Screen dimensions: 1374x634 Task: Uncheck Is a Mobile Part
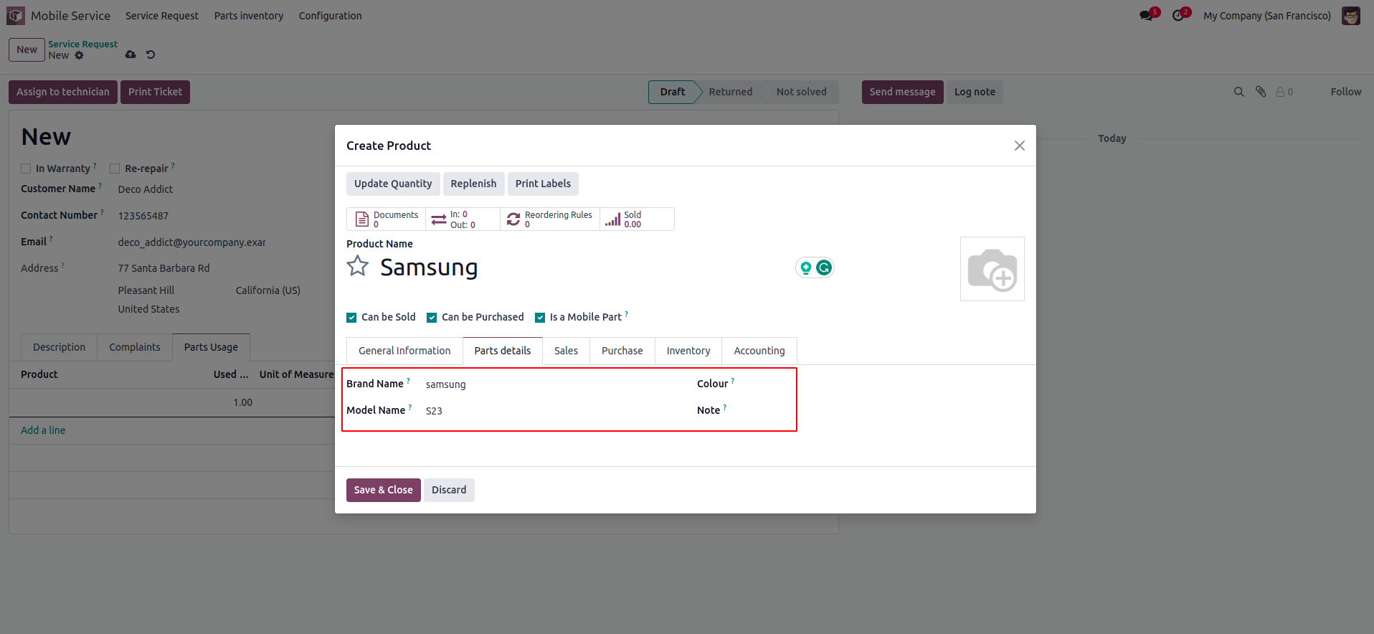click(540, 317)
